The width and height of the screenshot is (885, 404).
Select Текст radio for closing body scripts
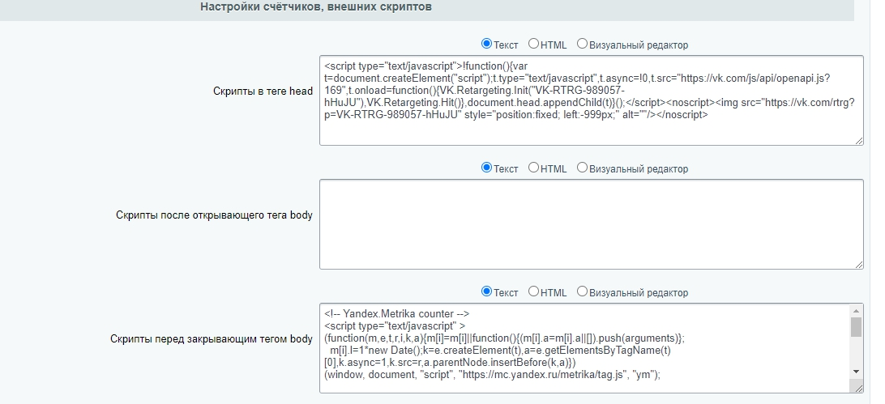coord(487,291)
